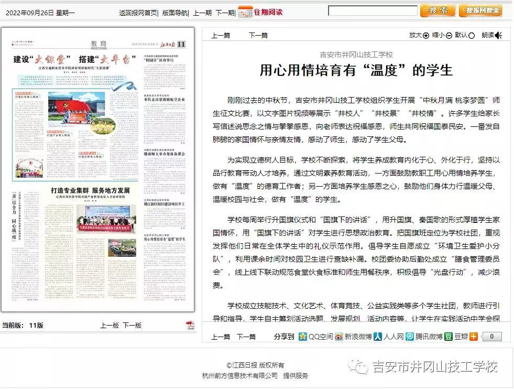Open 版面导航 page navigation menu
Screen dimensions: 514x389
pos(175,13)
